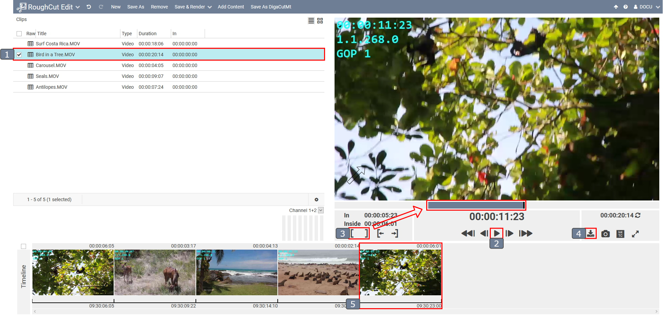Click the fast rewind button
The width and height of the screenshot is (663, 318).
coord(468,233)
